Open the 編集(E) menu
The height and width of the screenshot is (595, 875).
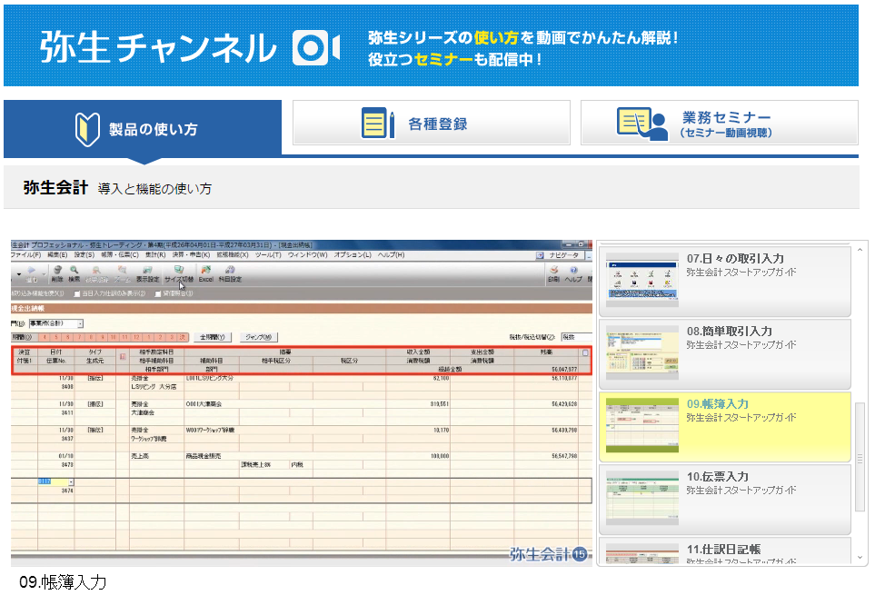tap(57, 255)
